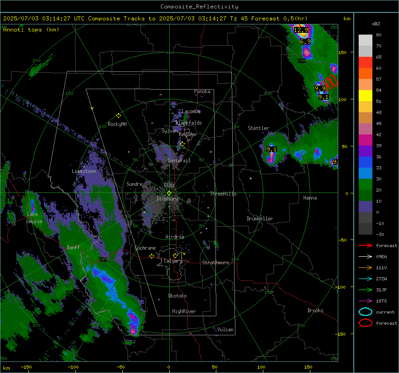This screenshot has height=373, width=399.
Task: Select the 9.1 storm top label near Stettler
Action: 271,149
